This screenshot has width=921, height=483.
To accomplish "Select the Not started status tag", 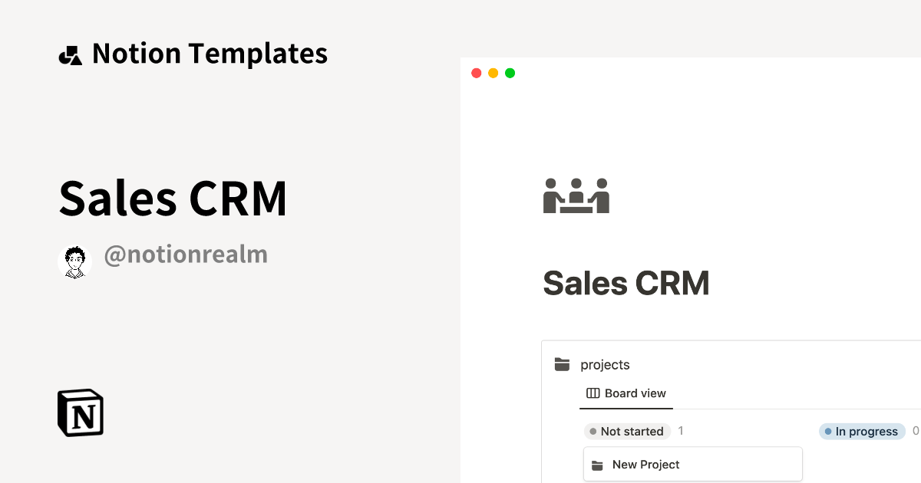I will (626, 432).
